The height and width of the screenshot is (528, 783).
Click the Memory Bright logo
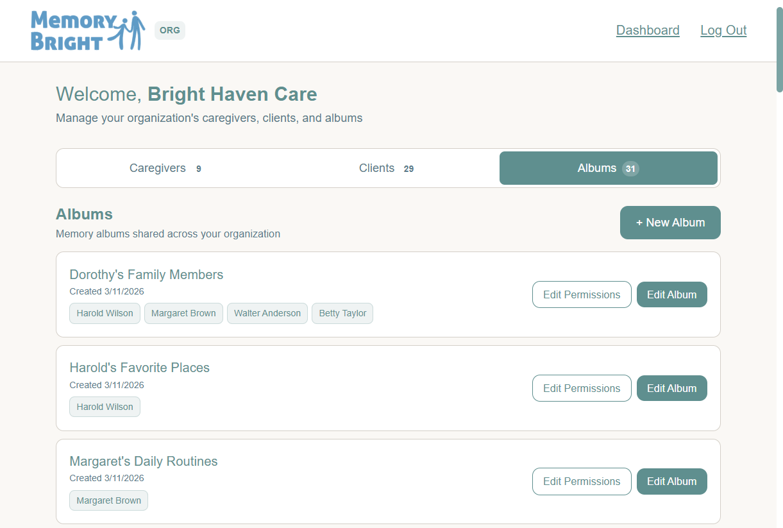(88, 30)
